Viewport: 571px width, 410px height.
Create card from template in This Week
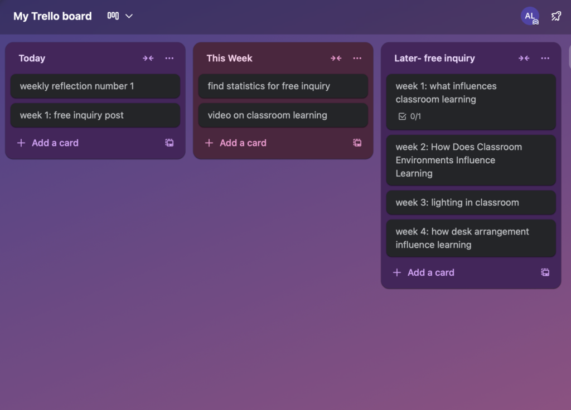pyautogui.click(x=357, y=143)
